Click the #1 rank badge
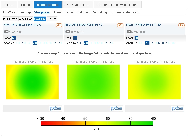 tap(59, 25)
